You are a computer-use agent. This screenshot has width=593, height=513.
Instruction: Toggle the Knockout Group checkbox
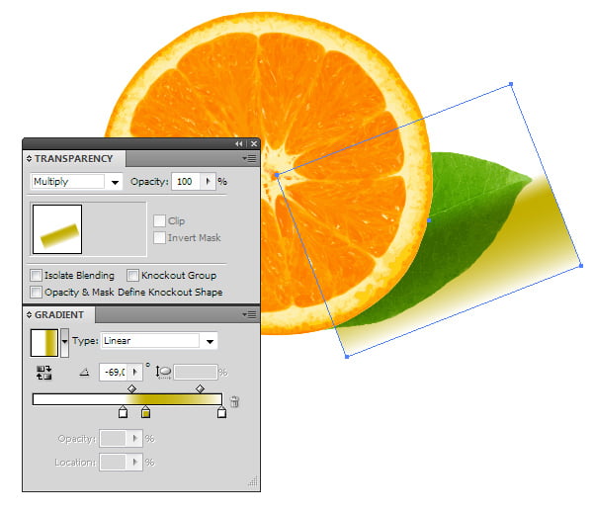132,275
